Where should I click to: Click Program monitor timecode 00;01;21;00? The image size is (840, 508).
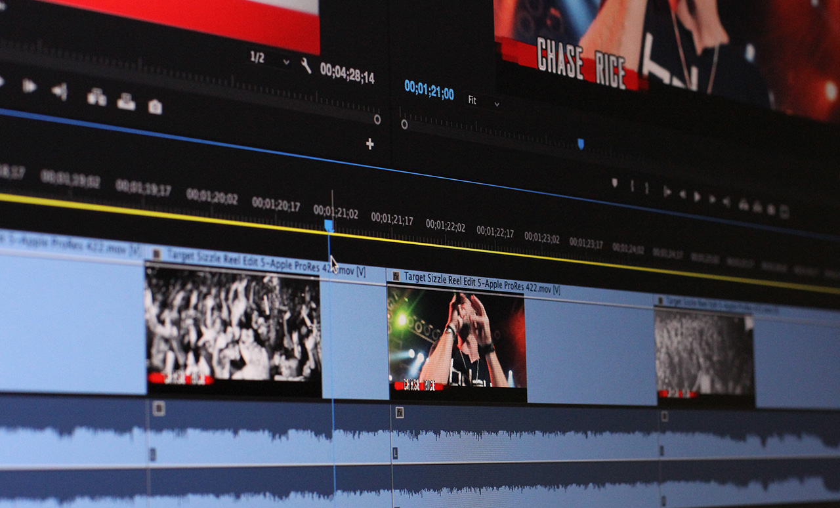pyautogui.click(x=429, y=89)
